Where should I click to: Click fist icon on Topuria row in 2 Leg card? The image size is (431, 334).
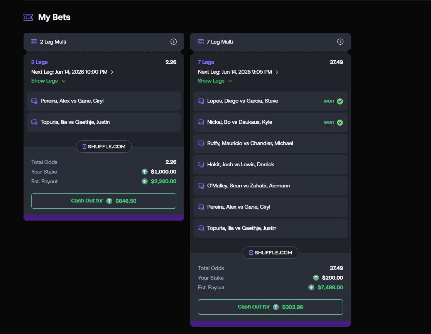tap(34, 122)
